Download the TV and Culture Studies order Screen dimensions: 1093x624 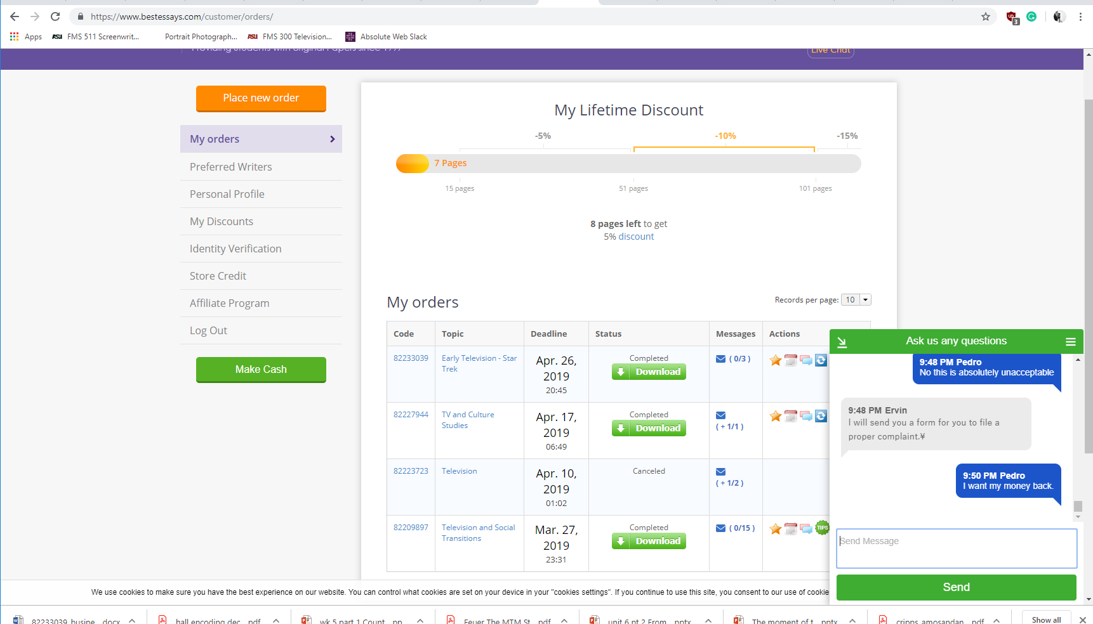649,428
